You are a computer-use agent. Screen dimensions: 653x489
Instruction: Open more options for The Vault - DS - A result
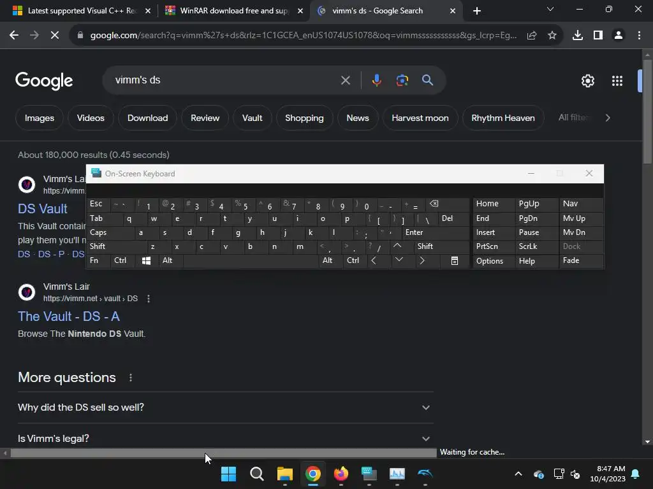(x=149, y=299)
